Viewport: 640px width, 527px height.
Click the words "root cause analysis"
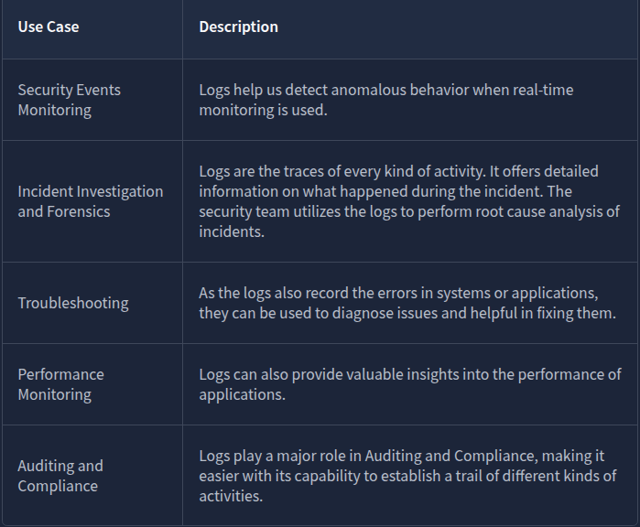(x=542, y=211)
